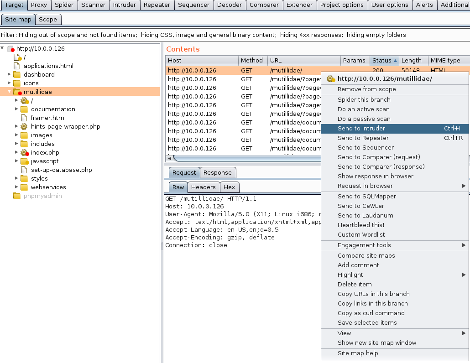The height and width of the screenshot is (363, 470).
Task: Click the page icon of the root "/" entry
Action: tap(18, 57)
